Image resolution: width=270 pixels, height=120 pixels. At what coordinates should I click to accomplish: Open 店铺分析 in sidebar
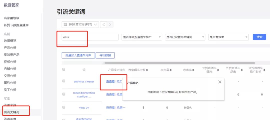[10, 69]
